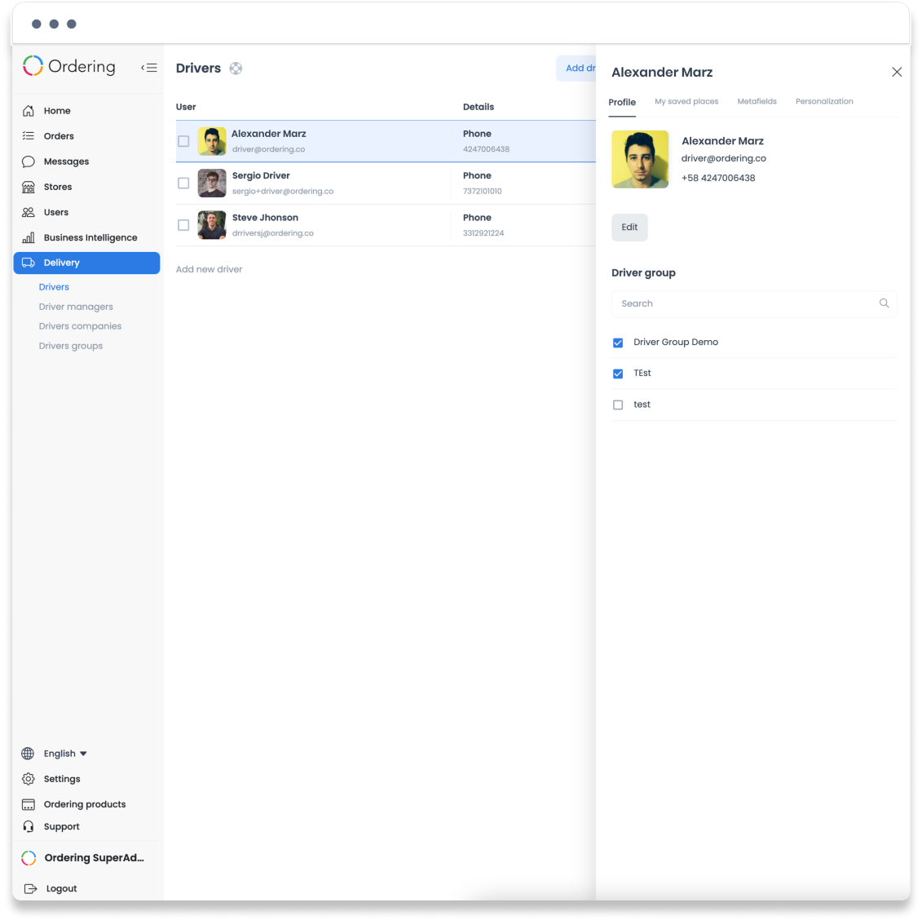Click the Support headset icon
Screen dimensions: 922x920
coord(29,826)
